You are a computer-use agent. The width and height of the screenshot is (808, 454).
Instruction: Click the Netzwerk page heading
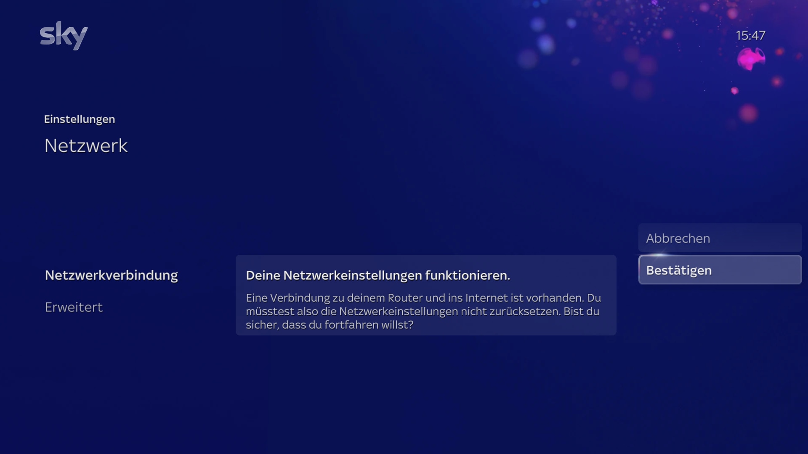click(x=86, y=146)
